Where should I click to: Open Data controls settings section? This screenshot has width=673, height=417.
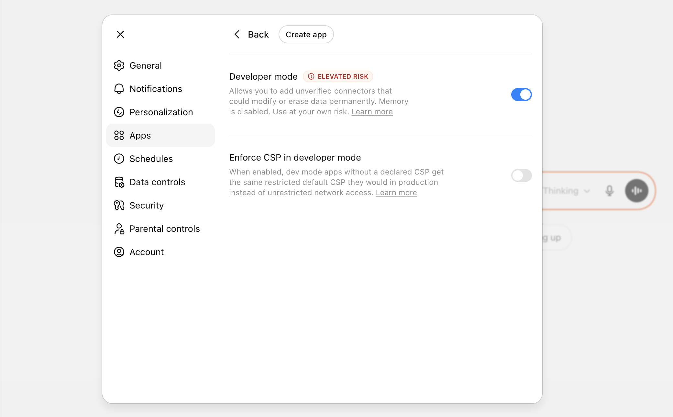[160, 182]
